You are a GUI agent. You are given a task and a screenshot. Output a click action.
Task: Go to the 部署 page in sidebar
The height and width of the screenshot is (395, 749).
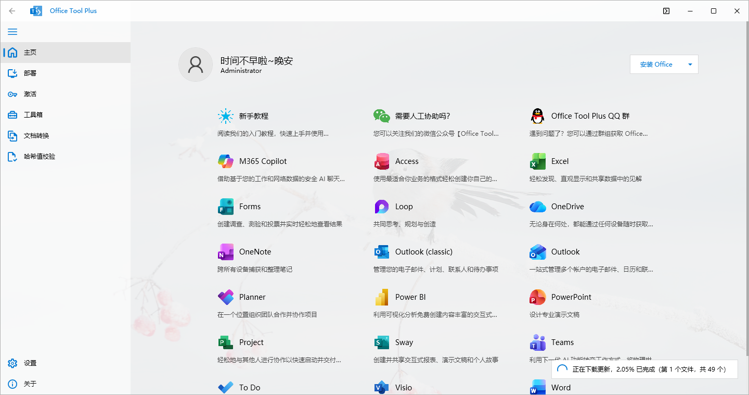(x=30, y=73)
